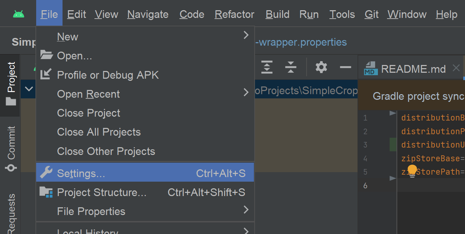Click the Expand All toolbar icon
Image resolution: width=465 pixels, height=234 pixels.
point(267,67)
